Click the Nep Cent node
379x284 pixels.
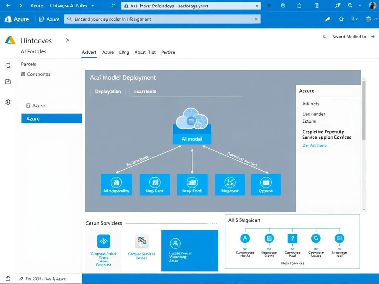point(155,185)
